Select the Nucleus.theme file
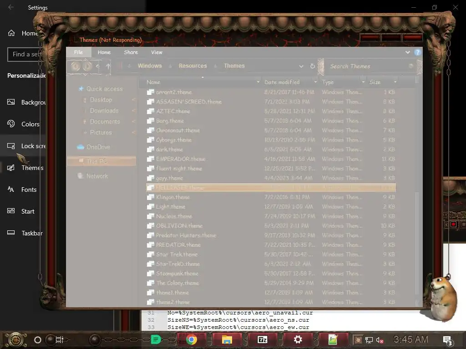 pos(271,216)
